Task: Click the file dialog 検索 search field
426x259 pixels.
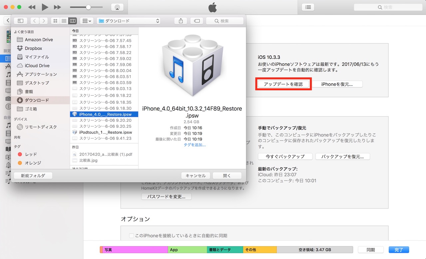Action: (x=225, y=21)
